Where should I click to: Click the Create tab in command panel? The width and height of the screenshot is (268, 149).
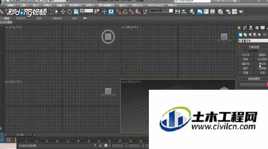pos(239,28)
